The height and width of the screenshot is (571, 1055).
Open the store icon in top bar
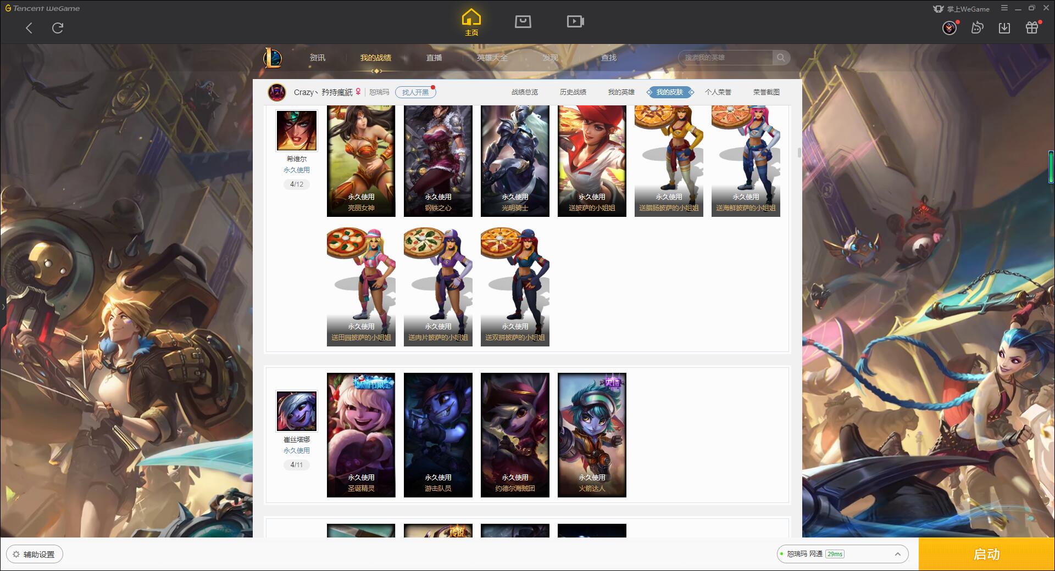pos(523,21)
